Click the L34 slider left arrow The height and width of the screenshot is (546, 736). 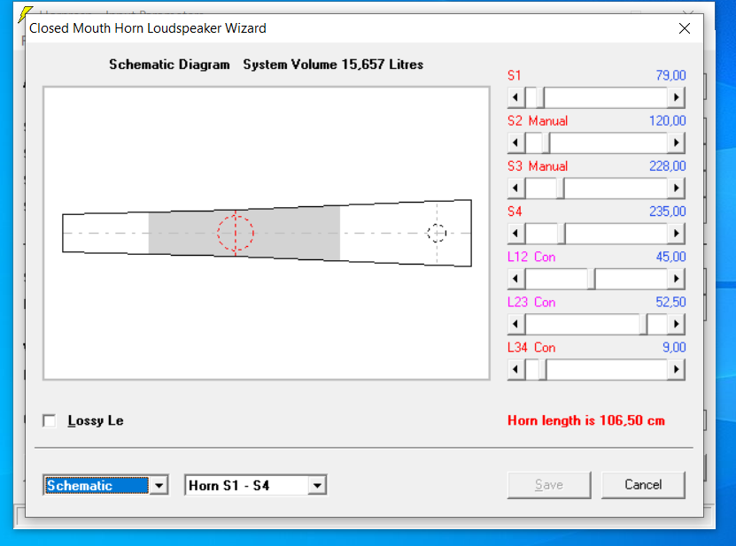[515, 369]
